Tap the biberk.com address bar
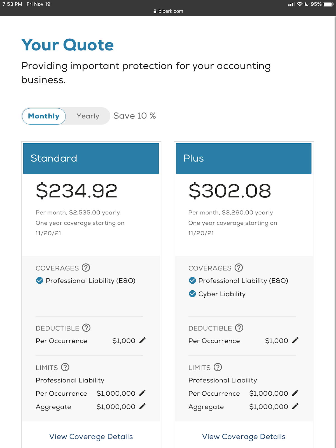Screen dimensions: 336x448 pyautogui.click(x=168, y=11)
